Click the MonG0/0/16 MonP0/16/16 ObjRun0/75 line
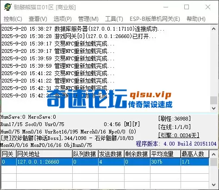Screen dimensions: 219x190 [46, 145]
